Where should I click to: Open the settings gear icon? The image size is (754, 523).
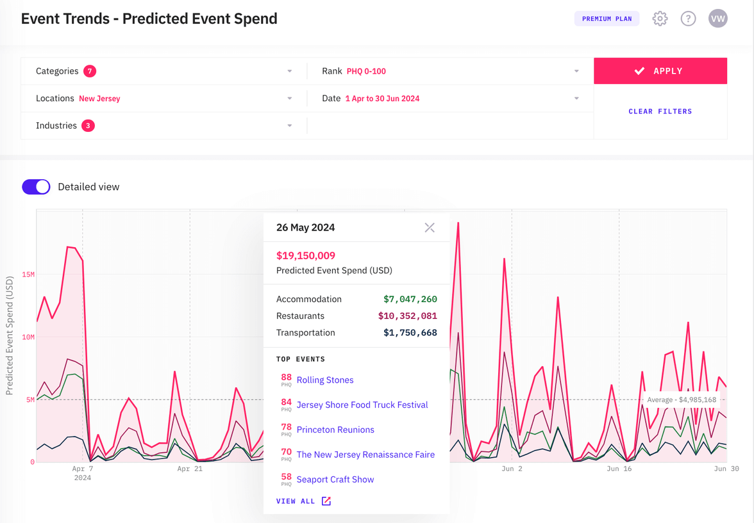point(659,19)
